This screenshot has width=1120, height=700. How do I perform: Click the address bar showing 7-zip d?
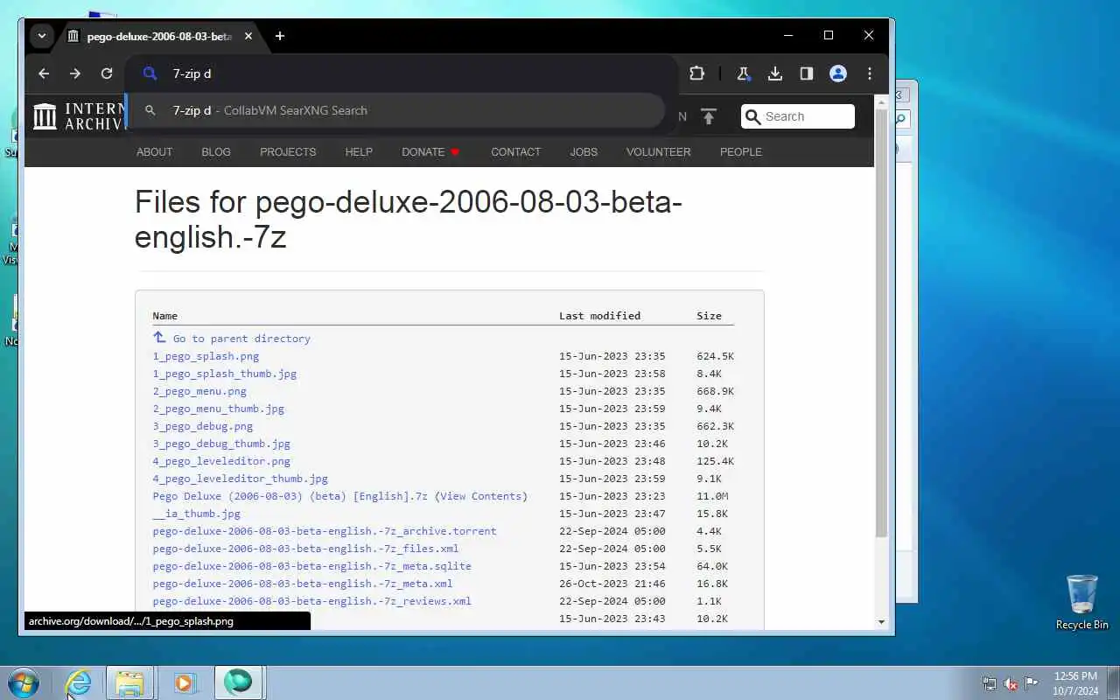click(x=402, y=74)
